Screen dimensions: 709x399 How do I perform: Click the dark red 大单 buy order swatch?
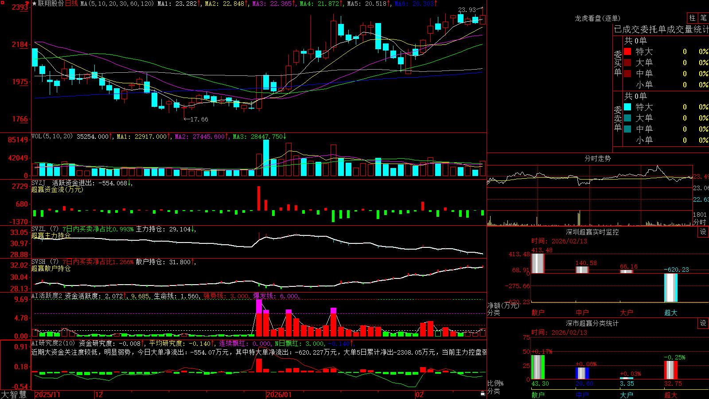tap(627, 63)
